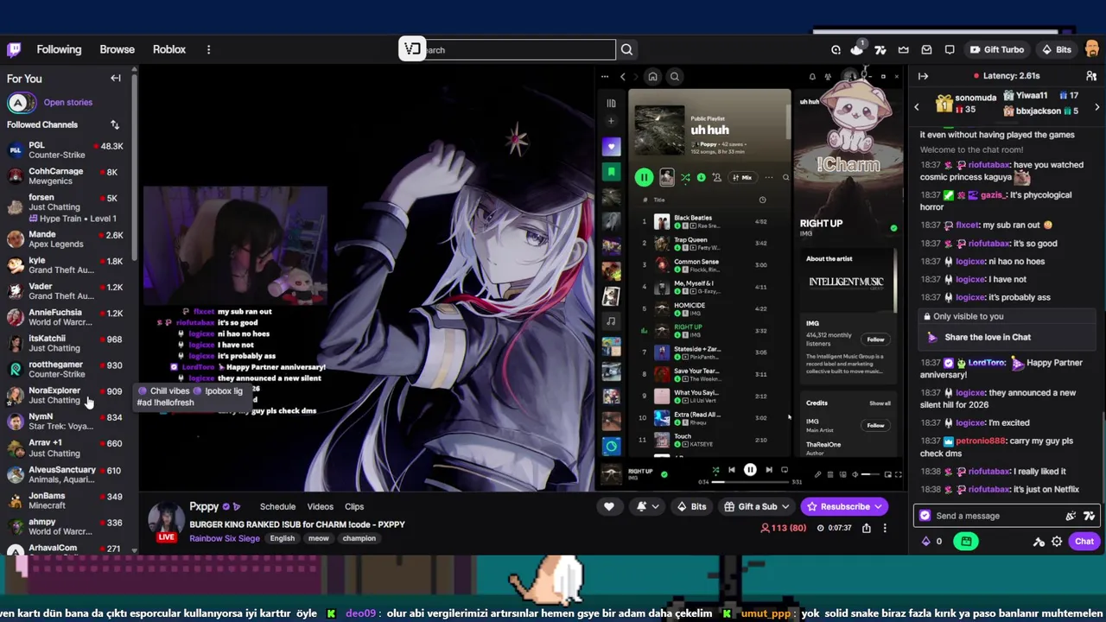Click the Gift Turbo button
The width and height of the screenshot is (1106, 622).
(996, 49)
